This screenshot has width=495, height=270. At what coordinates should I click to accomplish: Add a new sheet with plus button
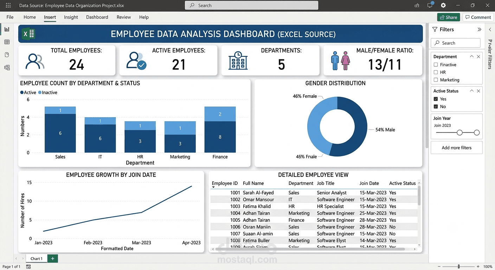coord(52,259)
